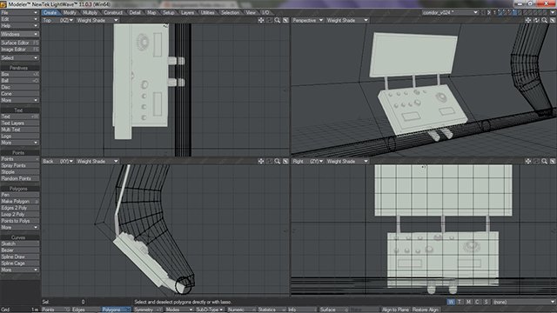Maximize the Perspective viewport with its corner icon
The image size is (557, 313).
click(553, 20)
